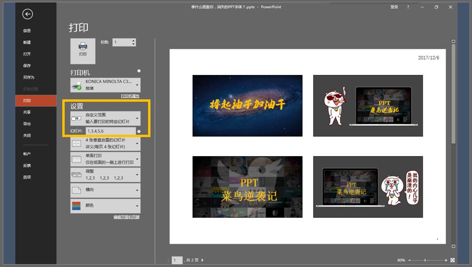
Task: Click the 份数 copies number field
Action: [x=122, y=43]
